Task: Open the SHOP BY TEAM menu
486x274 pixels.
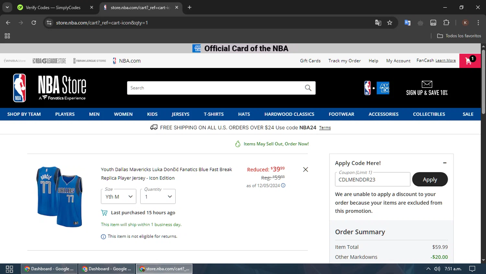Action: [x=24, y=114]
